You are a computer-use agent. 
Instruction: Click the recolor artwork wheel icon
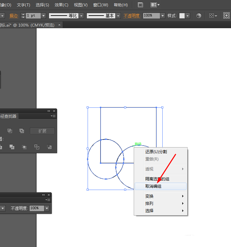[x=199, y=16]
